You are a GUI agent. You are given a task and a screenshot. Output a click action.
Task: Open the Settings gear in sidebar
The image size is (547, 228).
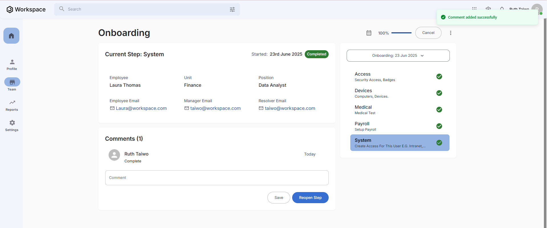tap(12, 123)
